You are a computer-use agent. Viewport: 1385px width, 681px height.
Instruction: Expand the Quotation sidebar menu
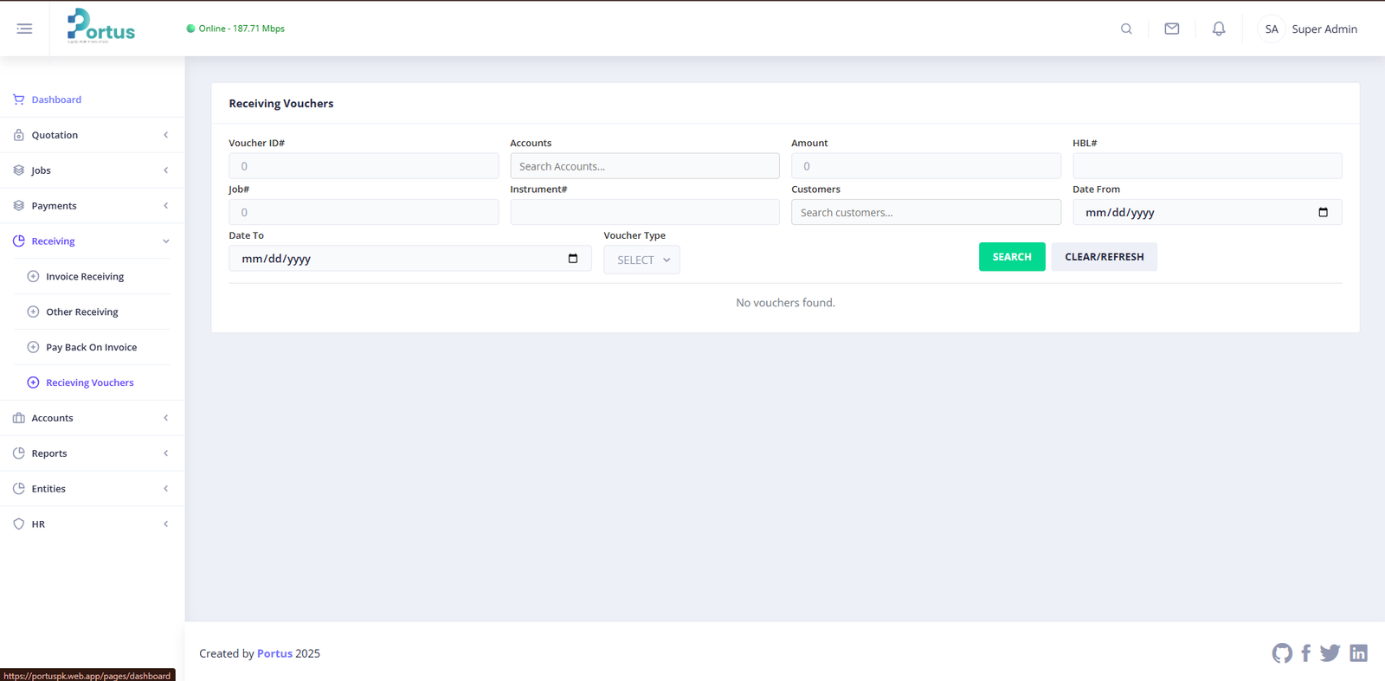tap(92, 135)
